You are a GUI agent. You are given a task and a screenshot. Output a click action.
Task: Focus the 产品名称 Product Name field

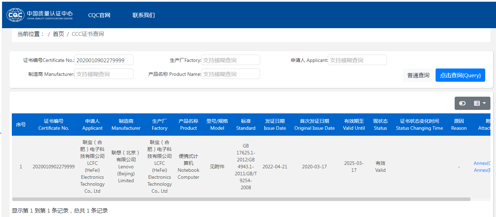click(x=231, y=74)
